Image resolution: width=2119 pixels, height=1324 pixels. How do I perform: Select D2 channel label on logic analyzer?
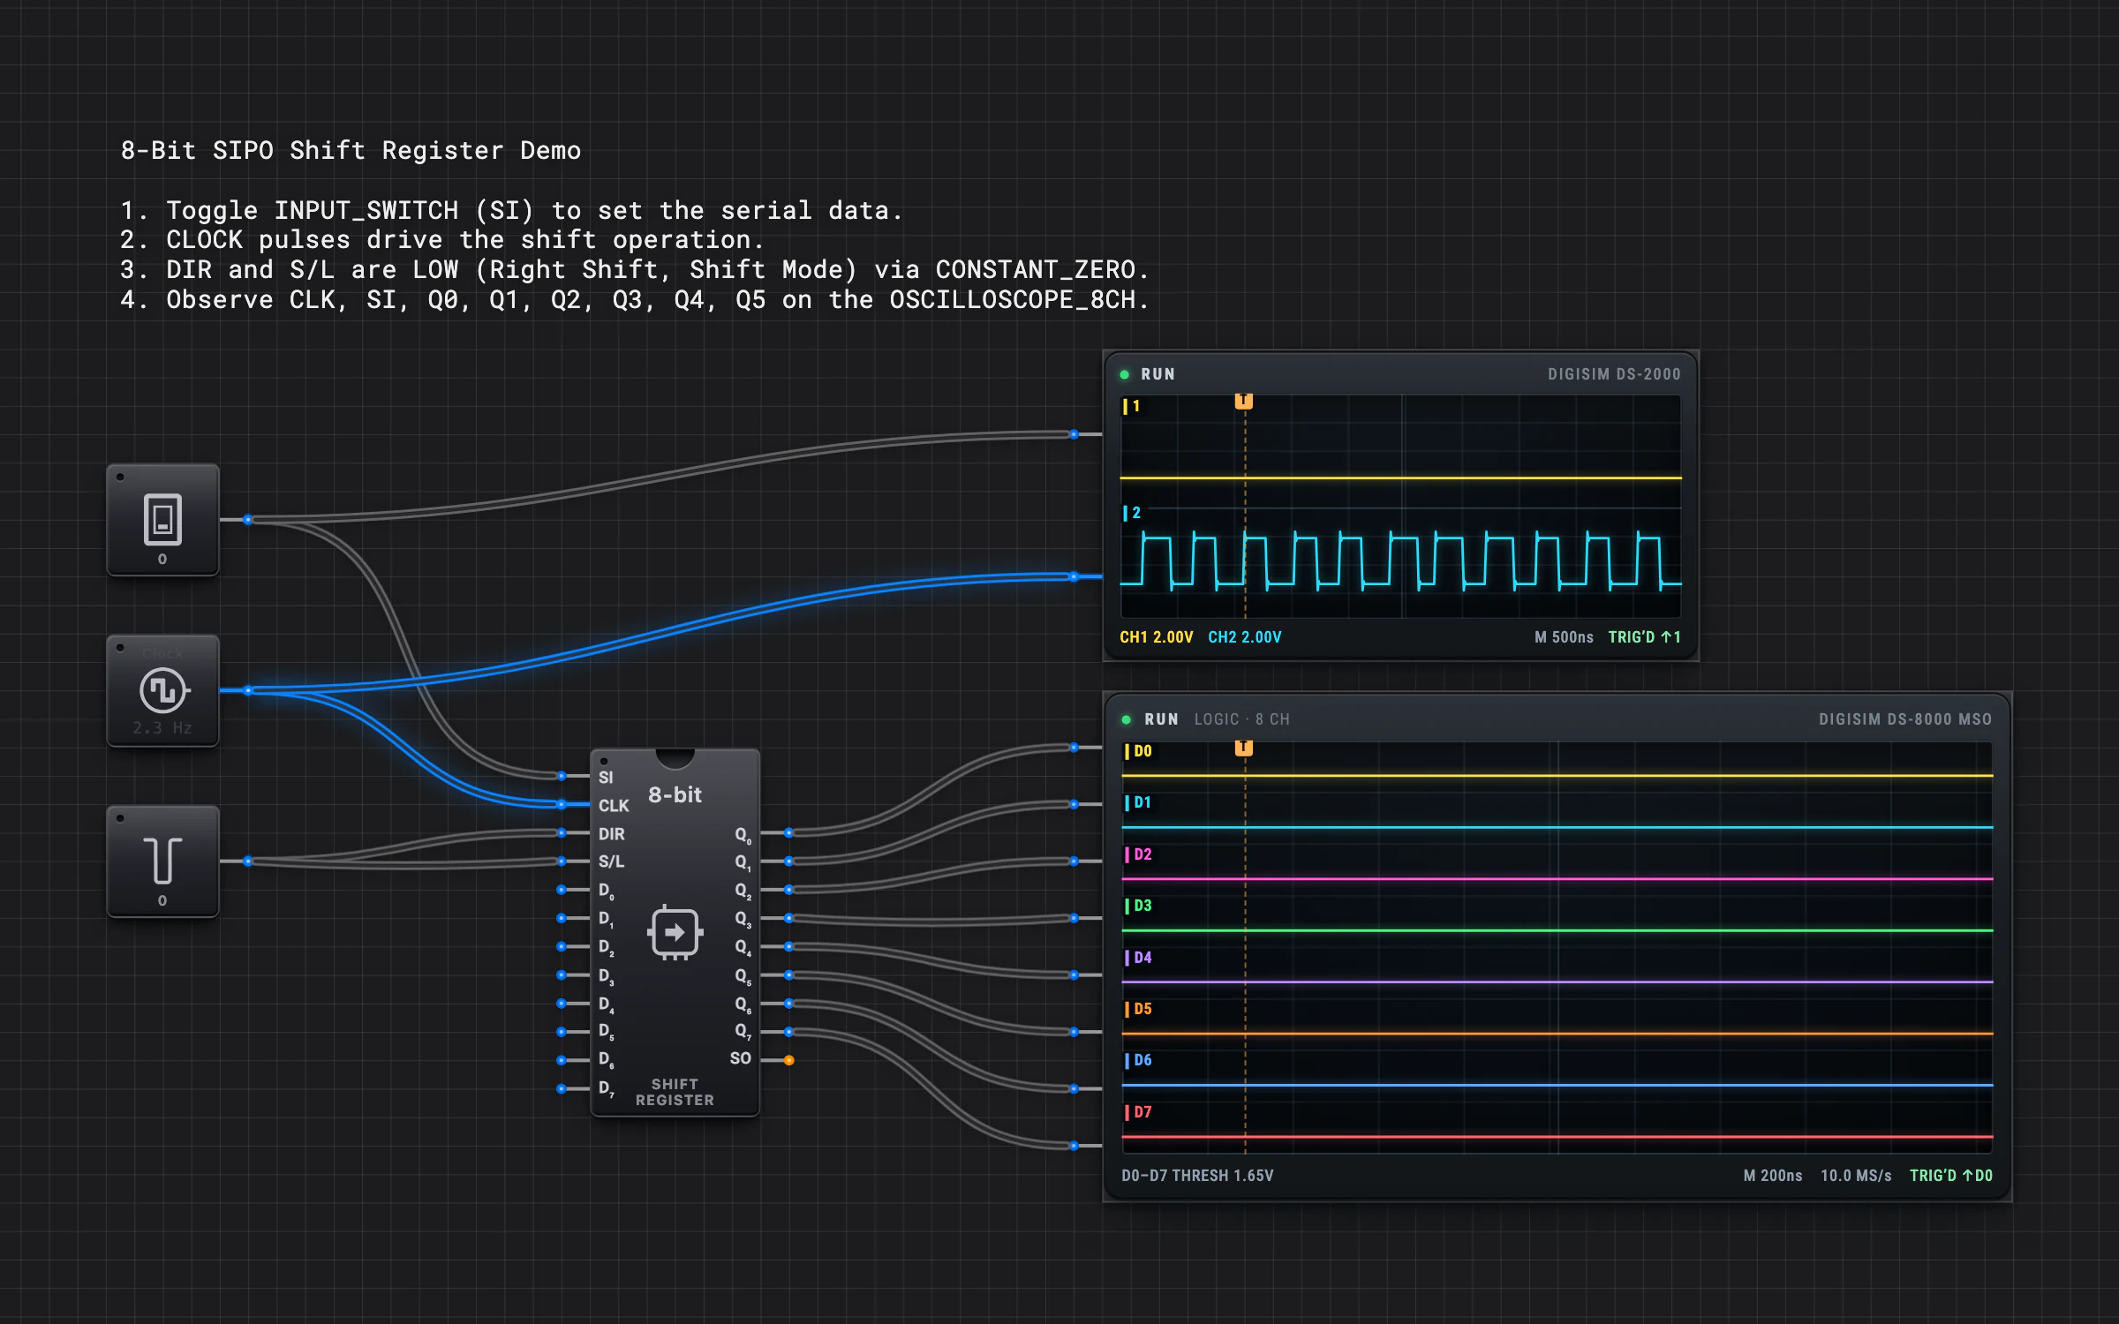(1138, 854)
